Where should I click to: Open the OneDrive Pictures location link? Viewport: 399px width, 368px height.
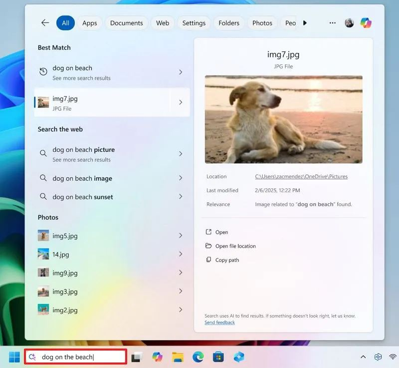[301, 176]
